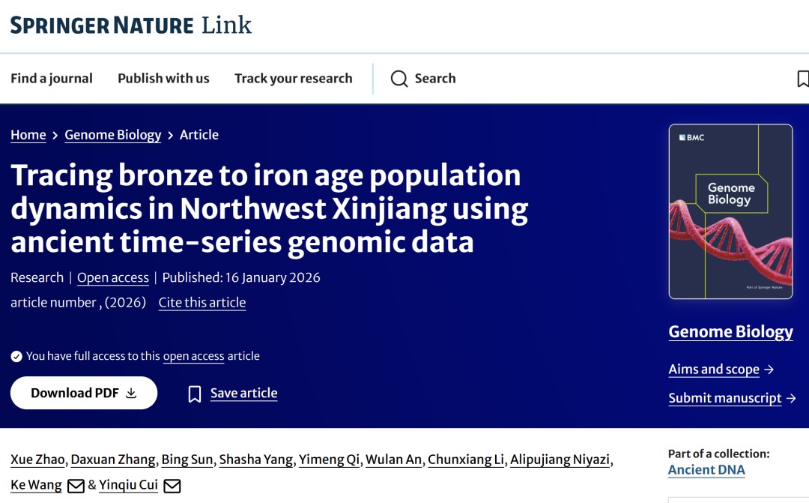Click the search magnifier icon
The width and height of the screenshot is (809, 503).
tap(399, 79)
